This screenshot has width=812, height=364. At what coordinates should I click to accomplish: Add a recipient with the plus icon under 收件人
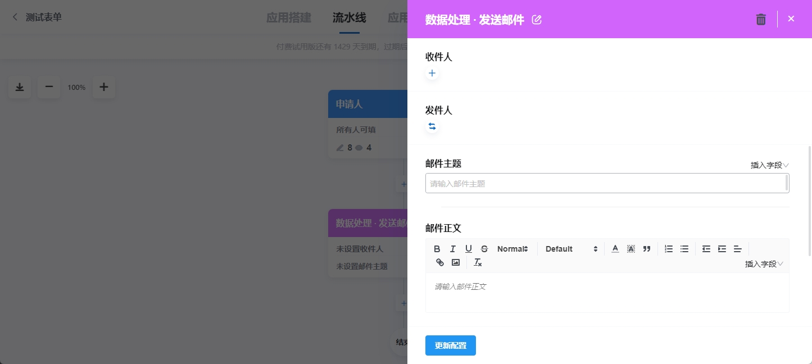pos(432,73)
